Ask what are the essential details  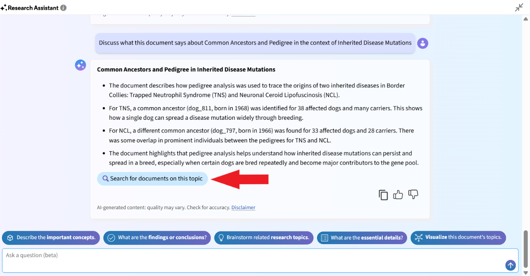coord(362,238)
